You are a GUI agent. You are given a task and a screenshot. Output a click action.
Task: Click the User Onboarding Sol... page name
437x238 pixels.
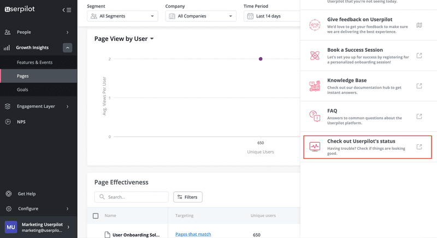click(136, 235)
